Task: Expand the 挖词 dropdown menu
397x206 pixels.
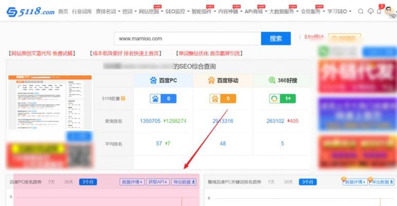Action: pos(130,11)
